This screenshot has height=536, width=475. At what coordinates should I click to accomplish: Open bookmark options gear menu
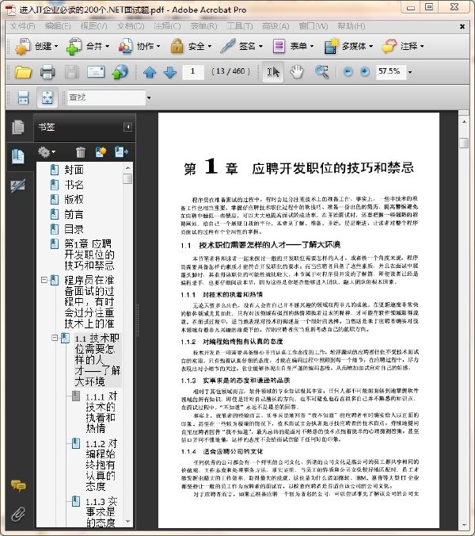[x=47, y=151]
